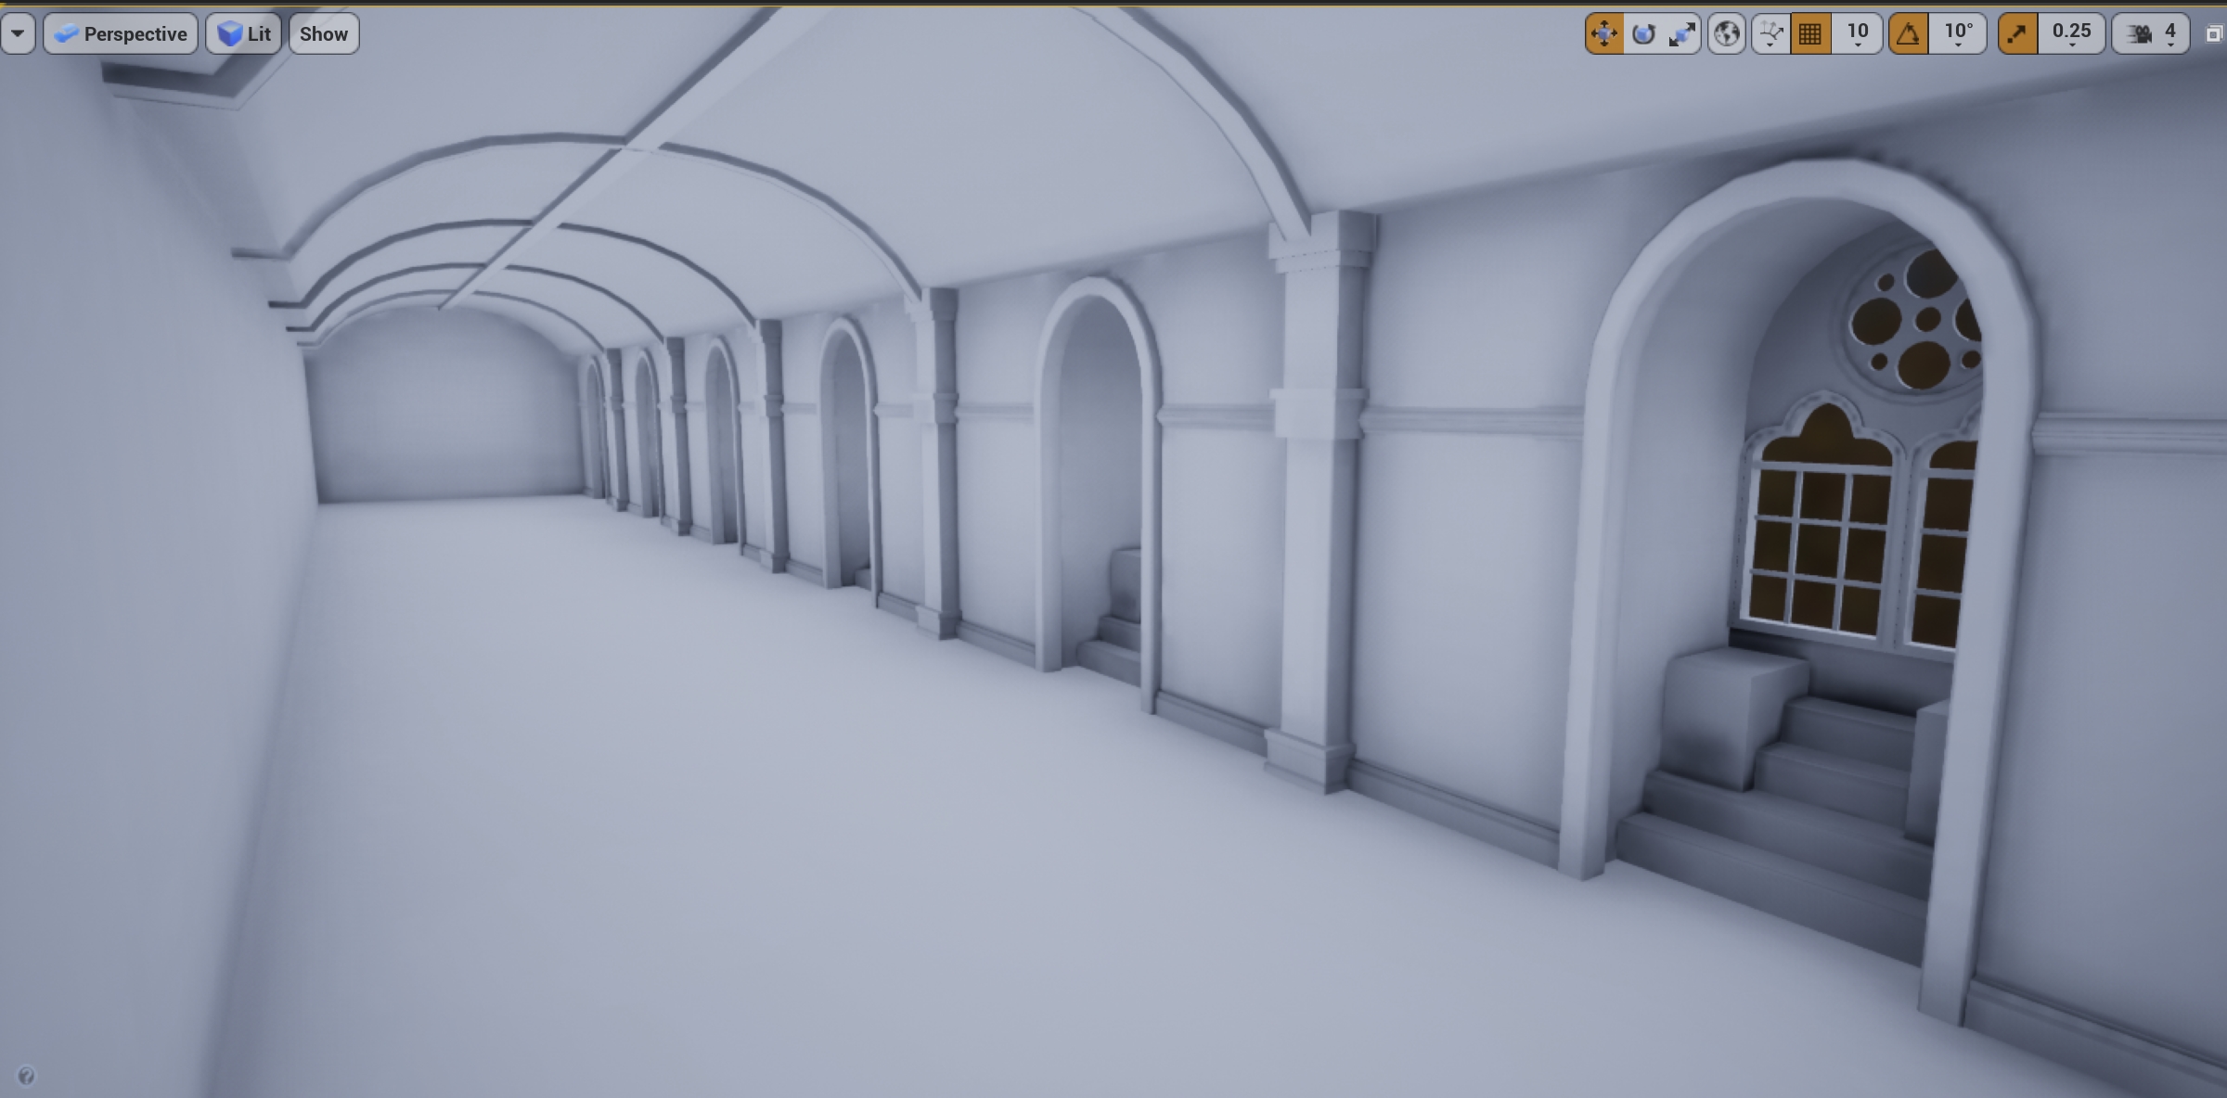Open the Perspective viewport type menu

[121, 34]
